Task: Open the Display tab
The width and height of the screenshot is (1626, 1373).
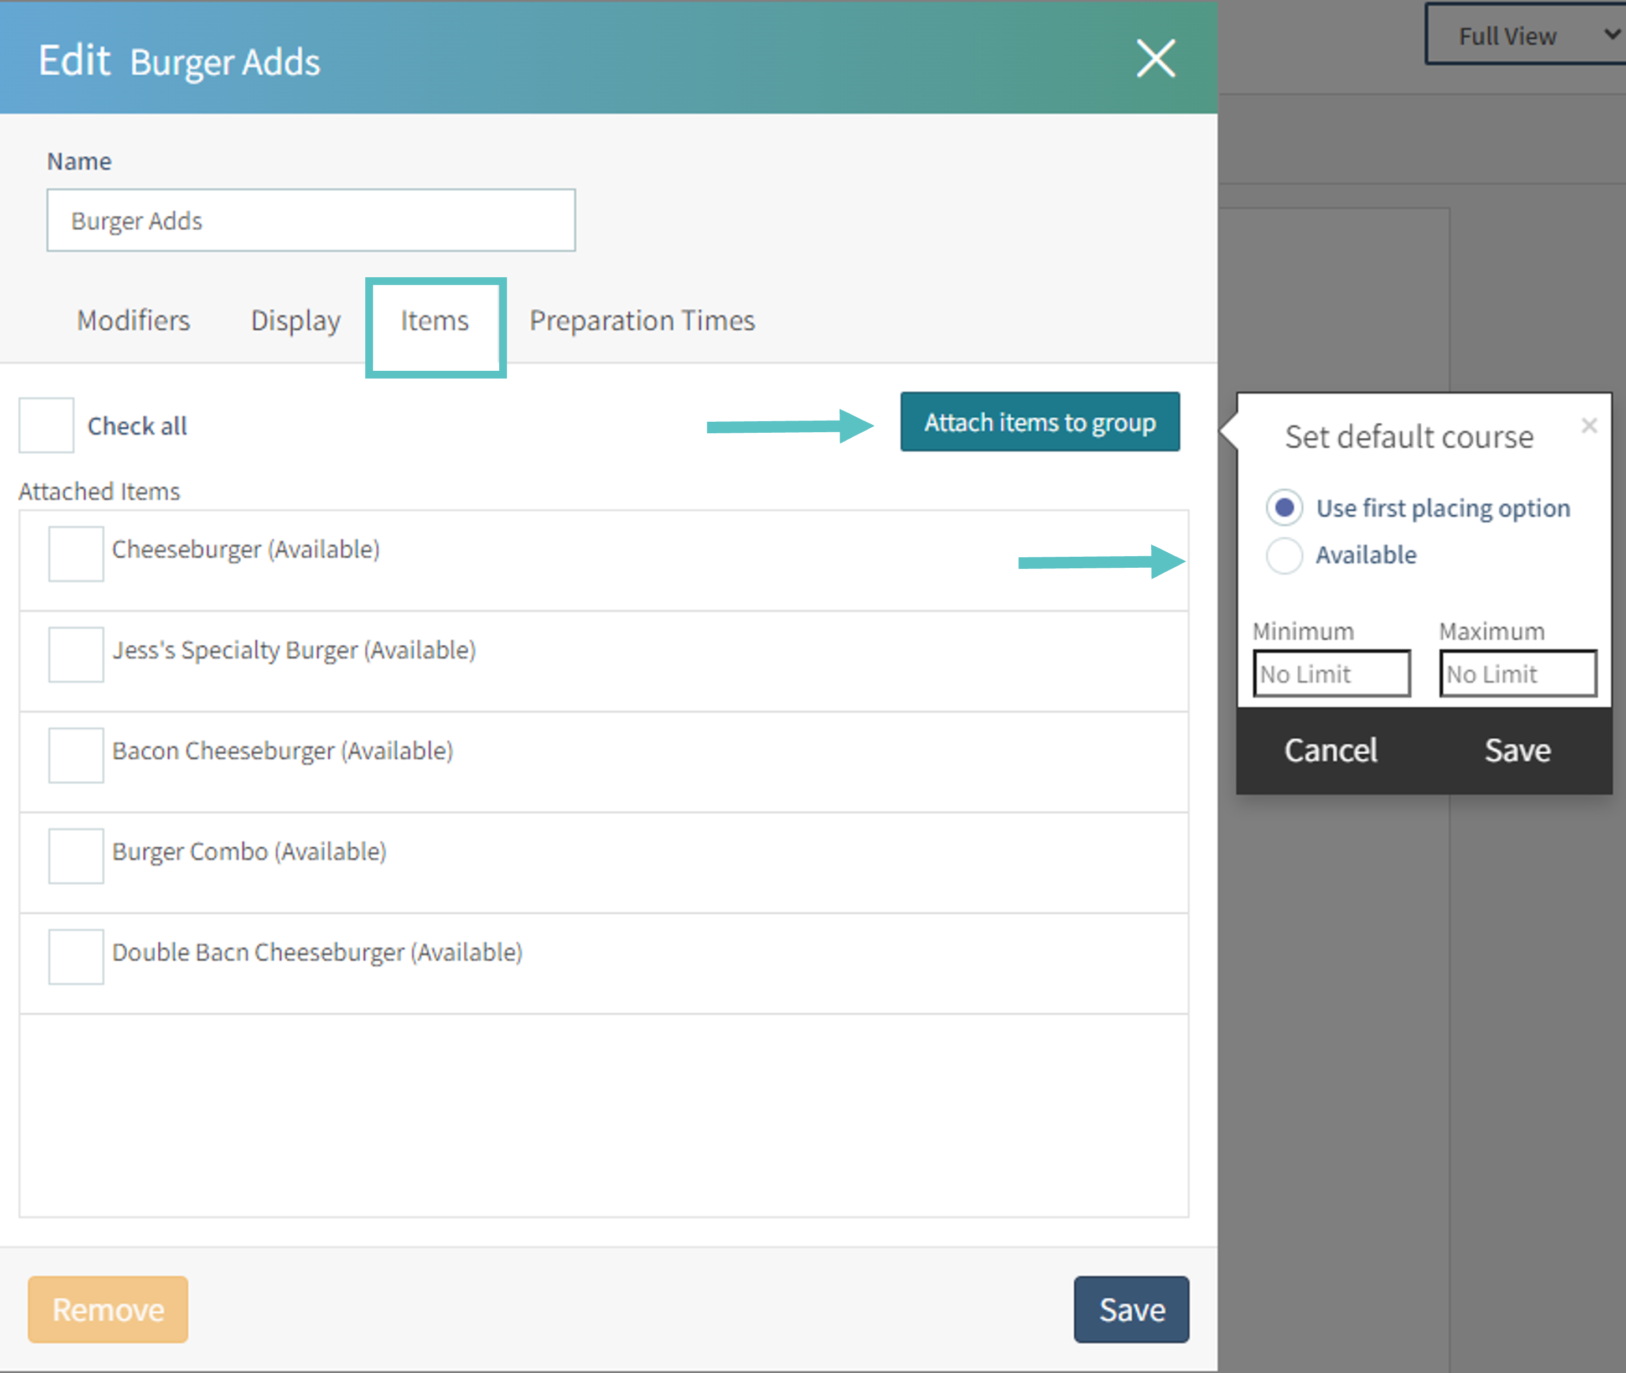Action: pos(295,320)
